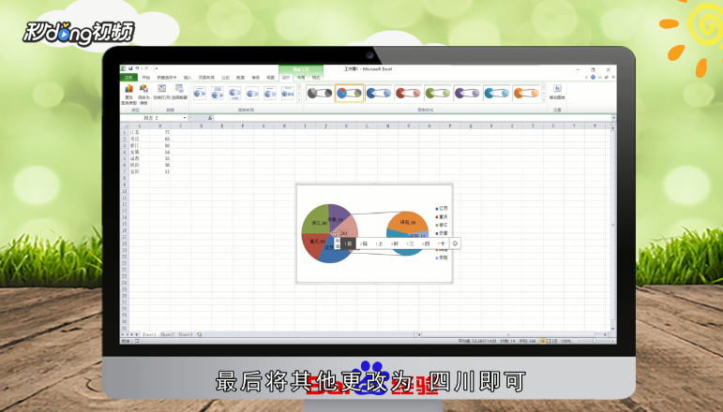The image size is (723, 412).
Task: Open the Home ribbon tab
Action: pos(145,78)
